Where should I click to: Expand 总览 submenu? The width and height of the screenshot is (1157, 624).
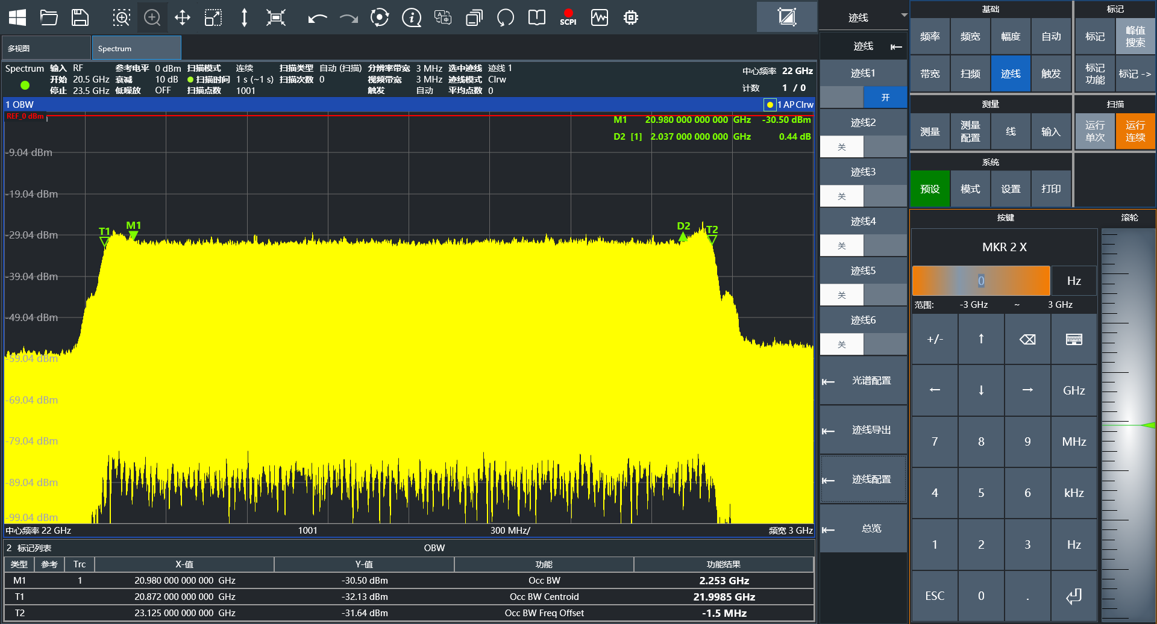click(x=863, y=529)
